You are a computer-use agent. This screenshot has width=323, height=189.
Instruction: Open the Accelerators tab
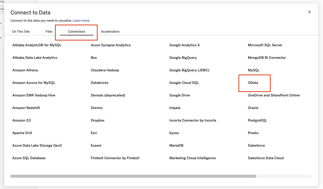[110, 32]
